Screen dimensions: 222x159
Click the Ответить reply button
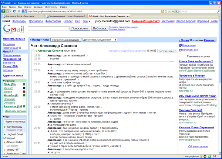[165, 51]
